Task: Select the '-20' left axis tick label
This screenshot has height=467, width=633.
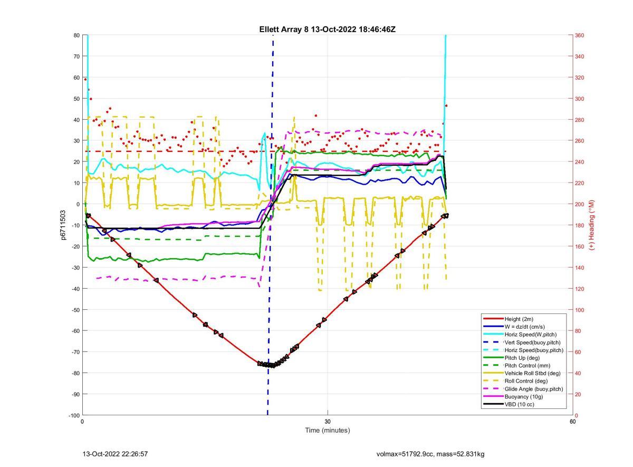Action: pos(75,246)
